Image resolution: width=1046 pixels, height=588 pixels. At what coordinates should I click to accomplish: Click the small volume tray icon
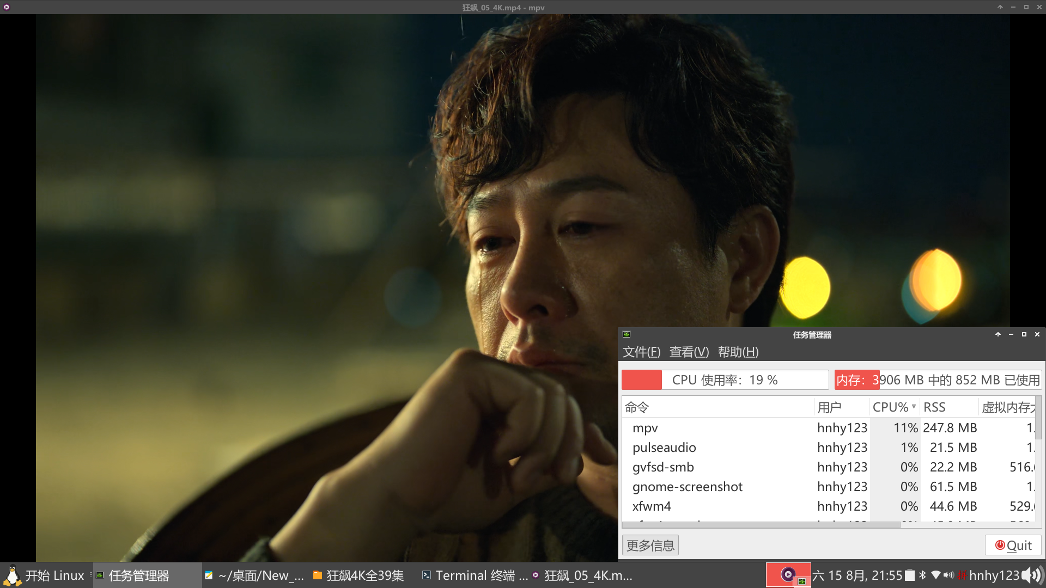coord(948,575)
